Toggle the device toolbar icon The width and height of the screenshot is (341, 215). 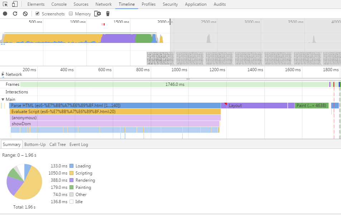15,4
